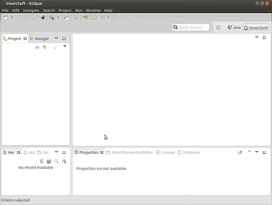Minimize the Properties panel
This screenshot has height=205, width=272.
coord(257,152)
